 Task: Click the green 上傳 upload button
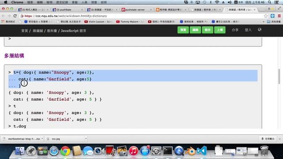click(x=220, y=30)
